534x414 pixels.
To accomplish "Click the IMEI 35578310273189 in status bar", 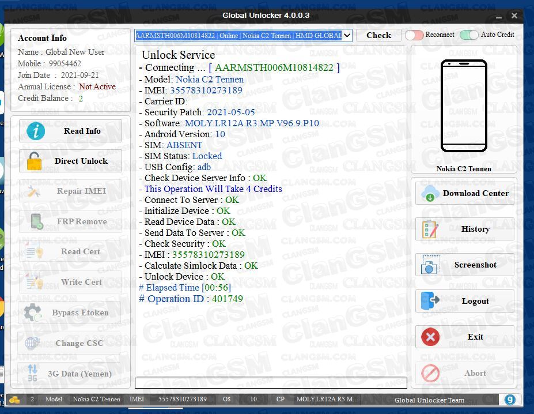I will click(x=182, y=399).
